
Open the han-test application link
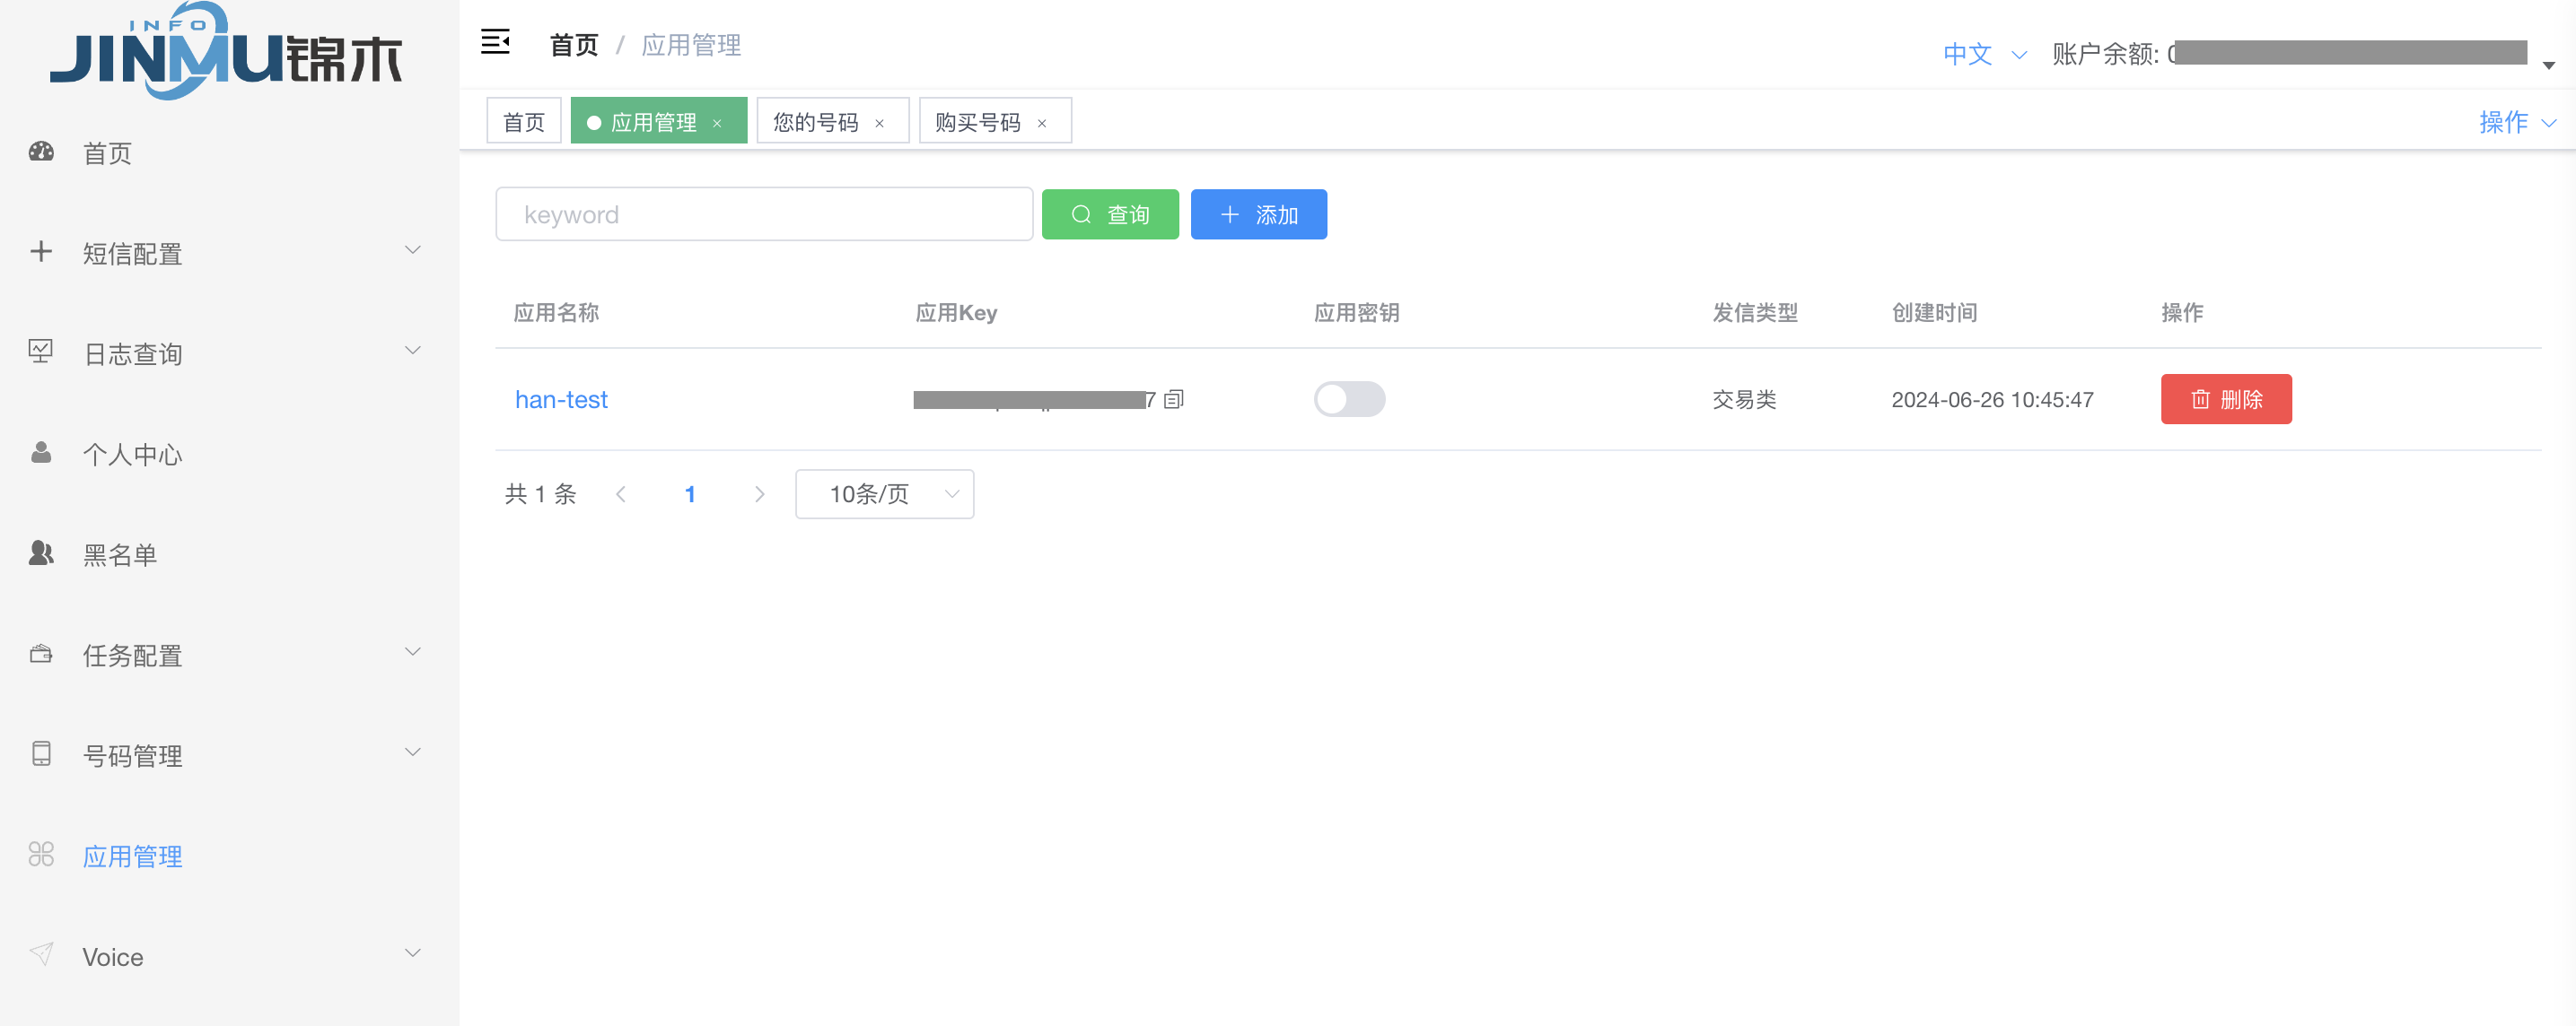coord(561,400)
